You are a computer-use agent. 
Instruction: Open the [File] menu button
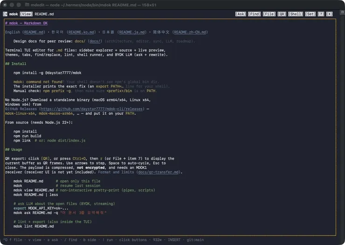(x=269, y=14)
